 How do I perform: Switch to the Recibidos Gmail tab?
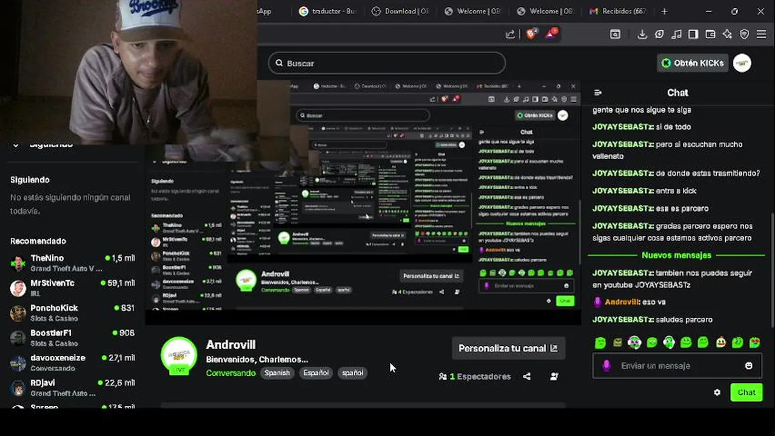(619, 11)
